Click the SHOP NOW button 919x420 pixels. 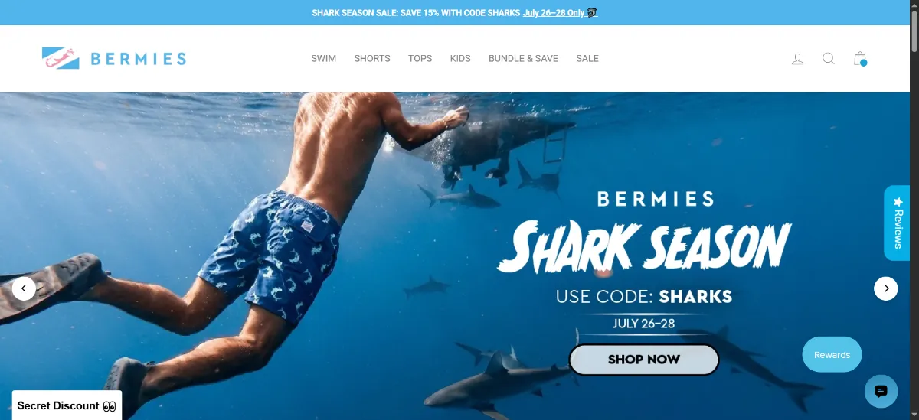(x=644, y=360)
